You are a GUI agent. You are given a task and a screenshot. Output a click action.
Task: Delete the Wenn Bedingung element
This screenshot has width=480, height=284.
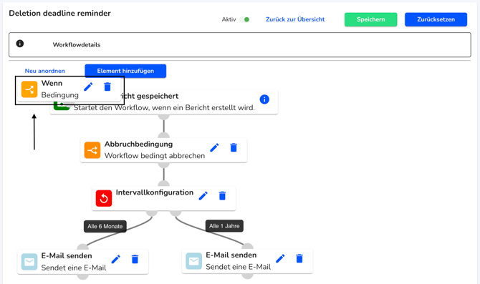point(107,87)
